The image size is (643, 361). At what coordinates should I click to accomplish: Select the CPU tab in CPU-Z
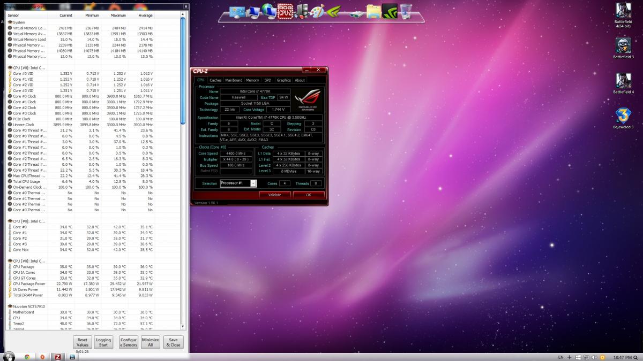(x=200, y=80)
